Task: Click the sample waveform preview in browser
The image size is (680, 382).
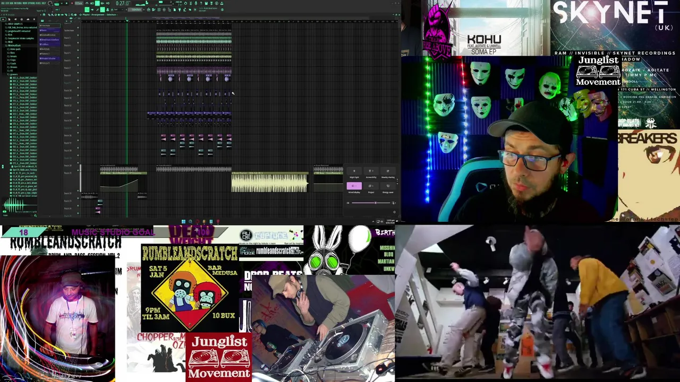Action: coord(20,205)
